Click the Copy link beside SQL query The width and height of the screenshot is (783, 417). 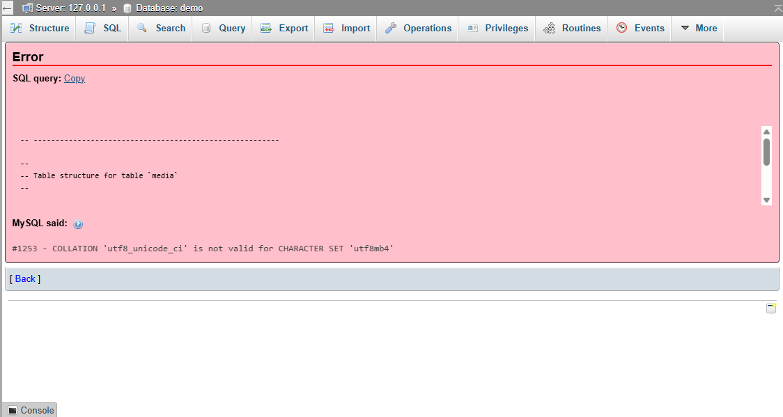coord(75,79)
